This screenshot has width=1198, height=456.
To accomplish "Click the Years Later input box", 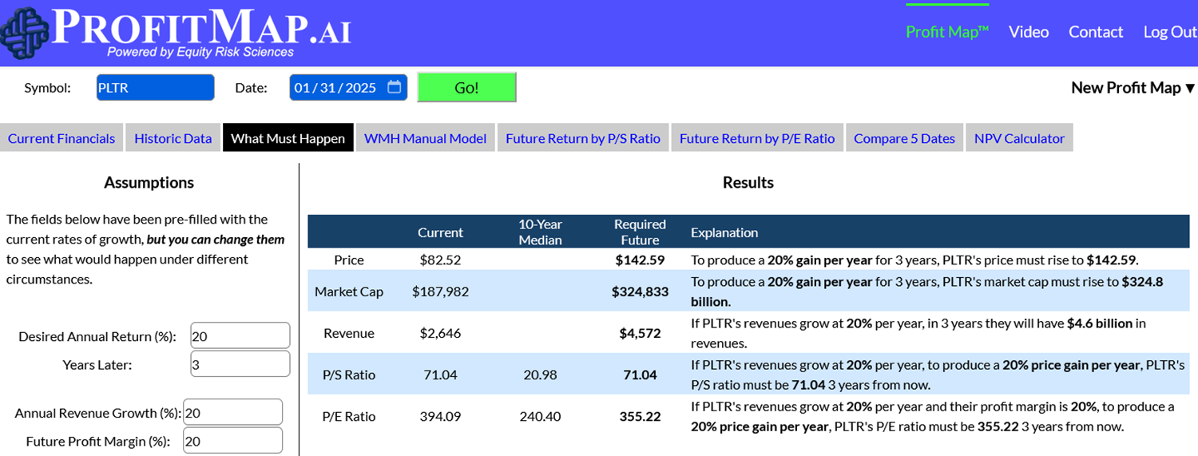I will (x=240, y=364).
